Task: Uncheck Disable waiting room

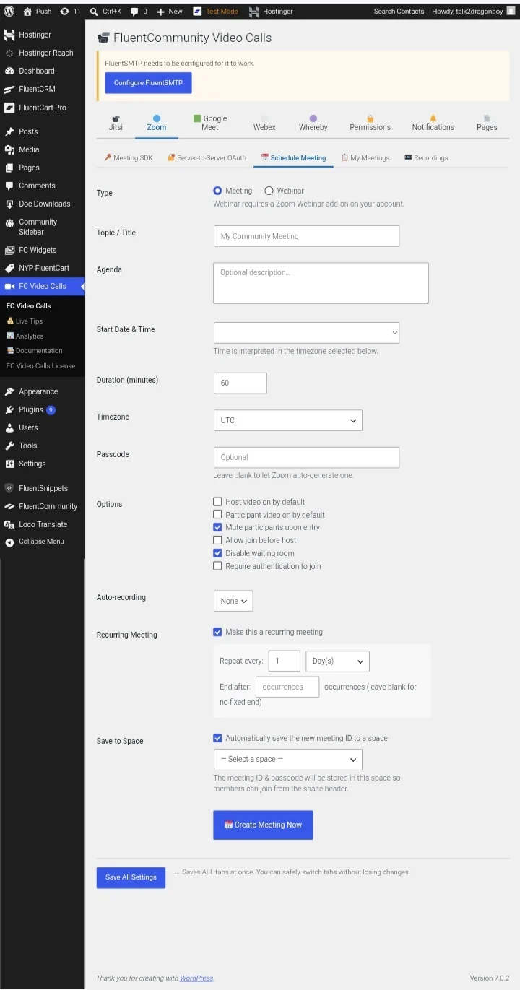Action: (x=217, y=553)
